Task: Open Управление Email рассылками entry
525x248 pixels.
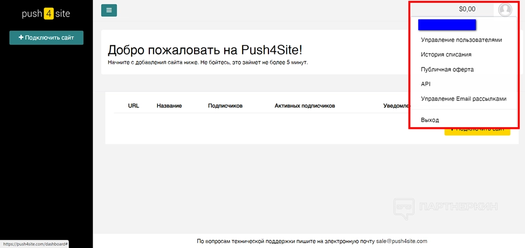Action: 464,99
